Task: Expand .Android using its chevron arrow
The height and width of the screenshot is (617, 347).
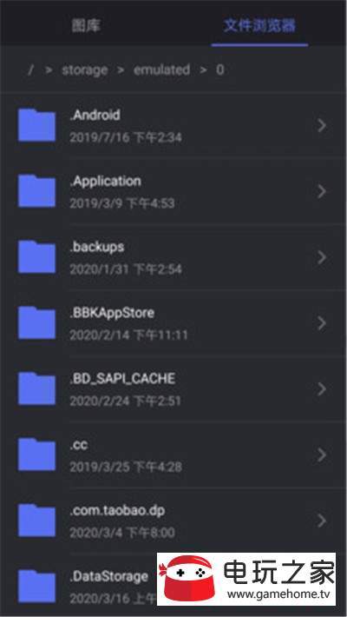Action: click(x=322, y=126)
